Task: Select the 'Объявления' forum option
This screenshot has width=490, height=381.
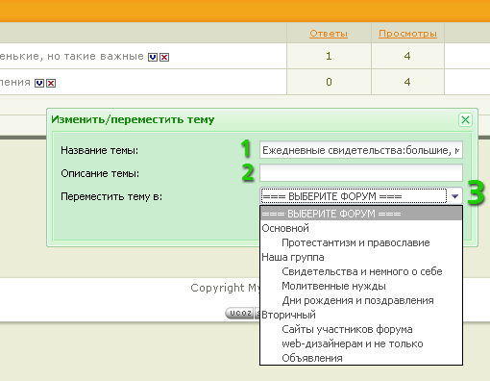Action: (x=361, y=358)
